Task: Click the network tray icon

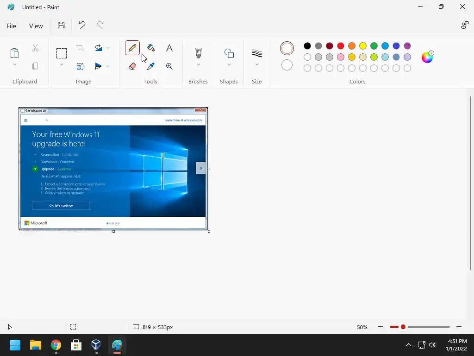Action: (x=421, y=345)
